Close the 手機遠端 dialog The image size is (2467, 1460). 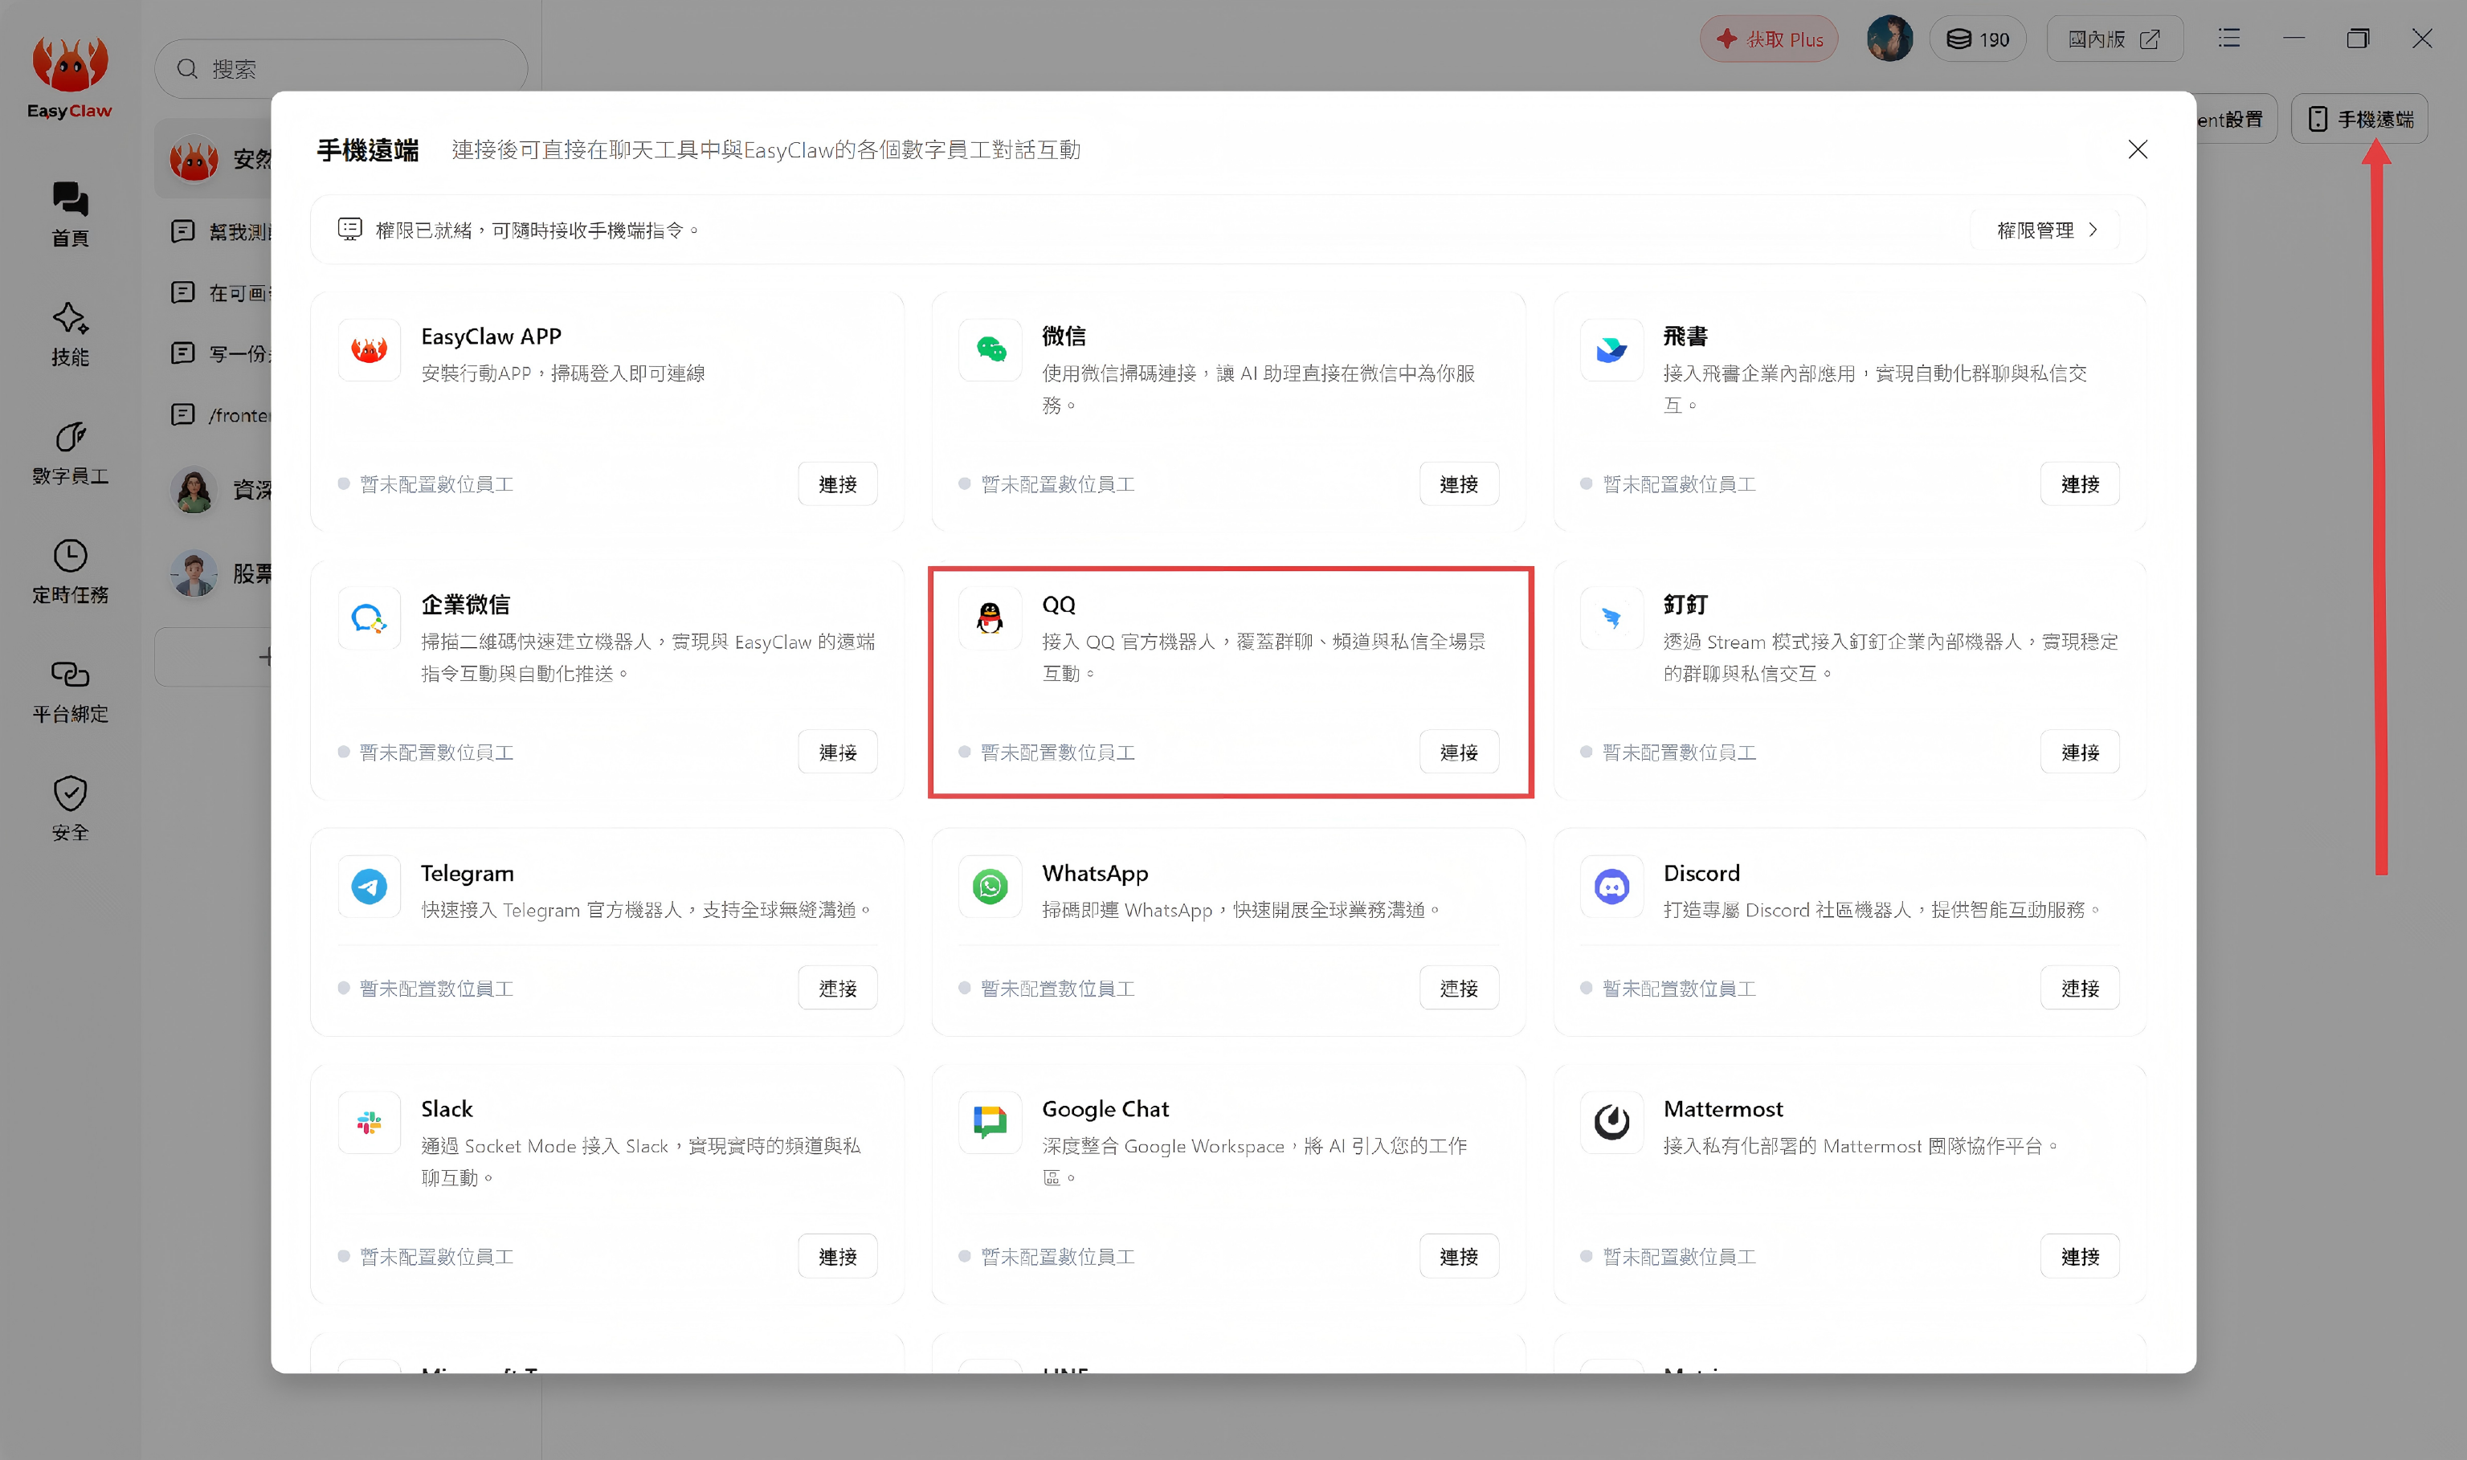[2138, 149]
